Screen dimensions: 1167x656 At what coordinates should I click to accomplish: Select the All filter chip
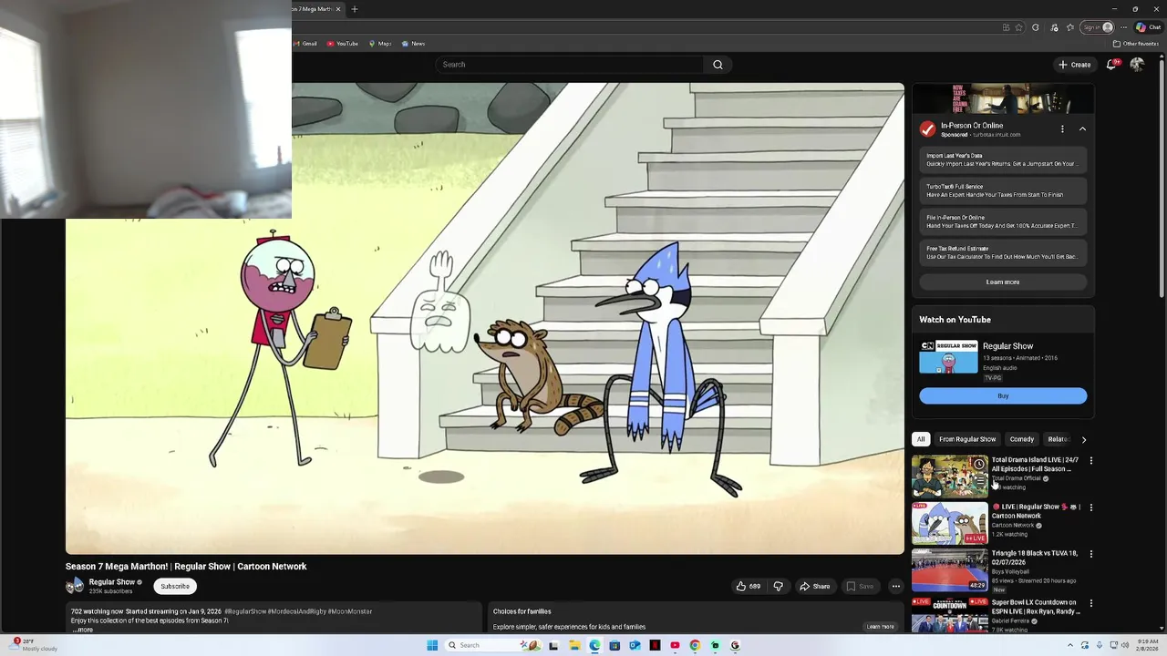click(x=921, y=439)
